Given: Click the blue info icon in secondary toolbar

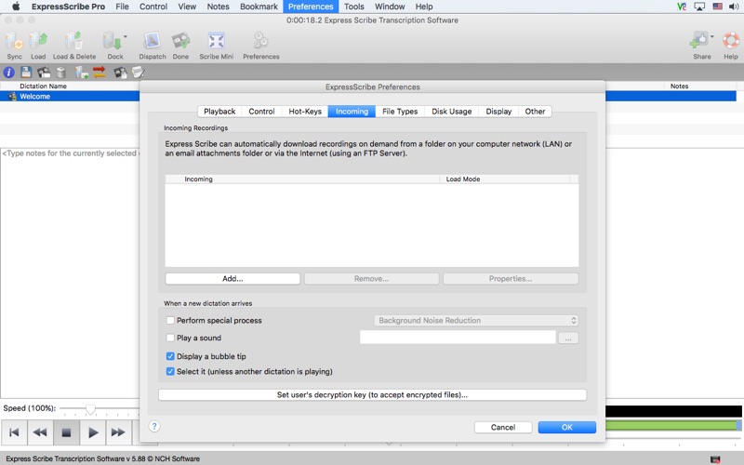Looking at the screenshot, I should click(x=9, y=73).
